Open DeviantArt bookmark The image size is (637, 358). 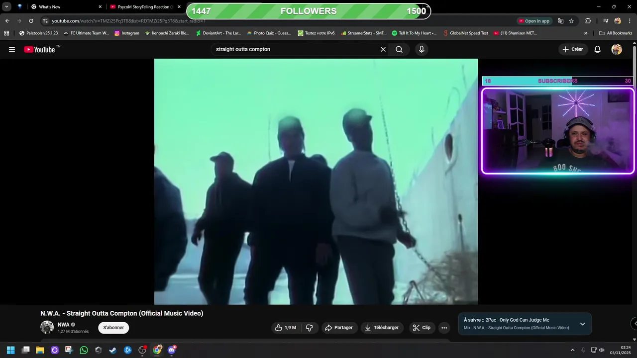point(218,33)
